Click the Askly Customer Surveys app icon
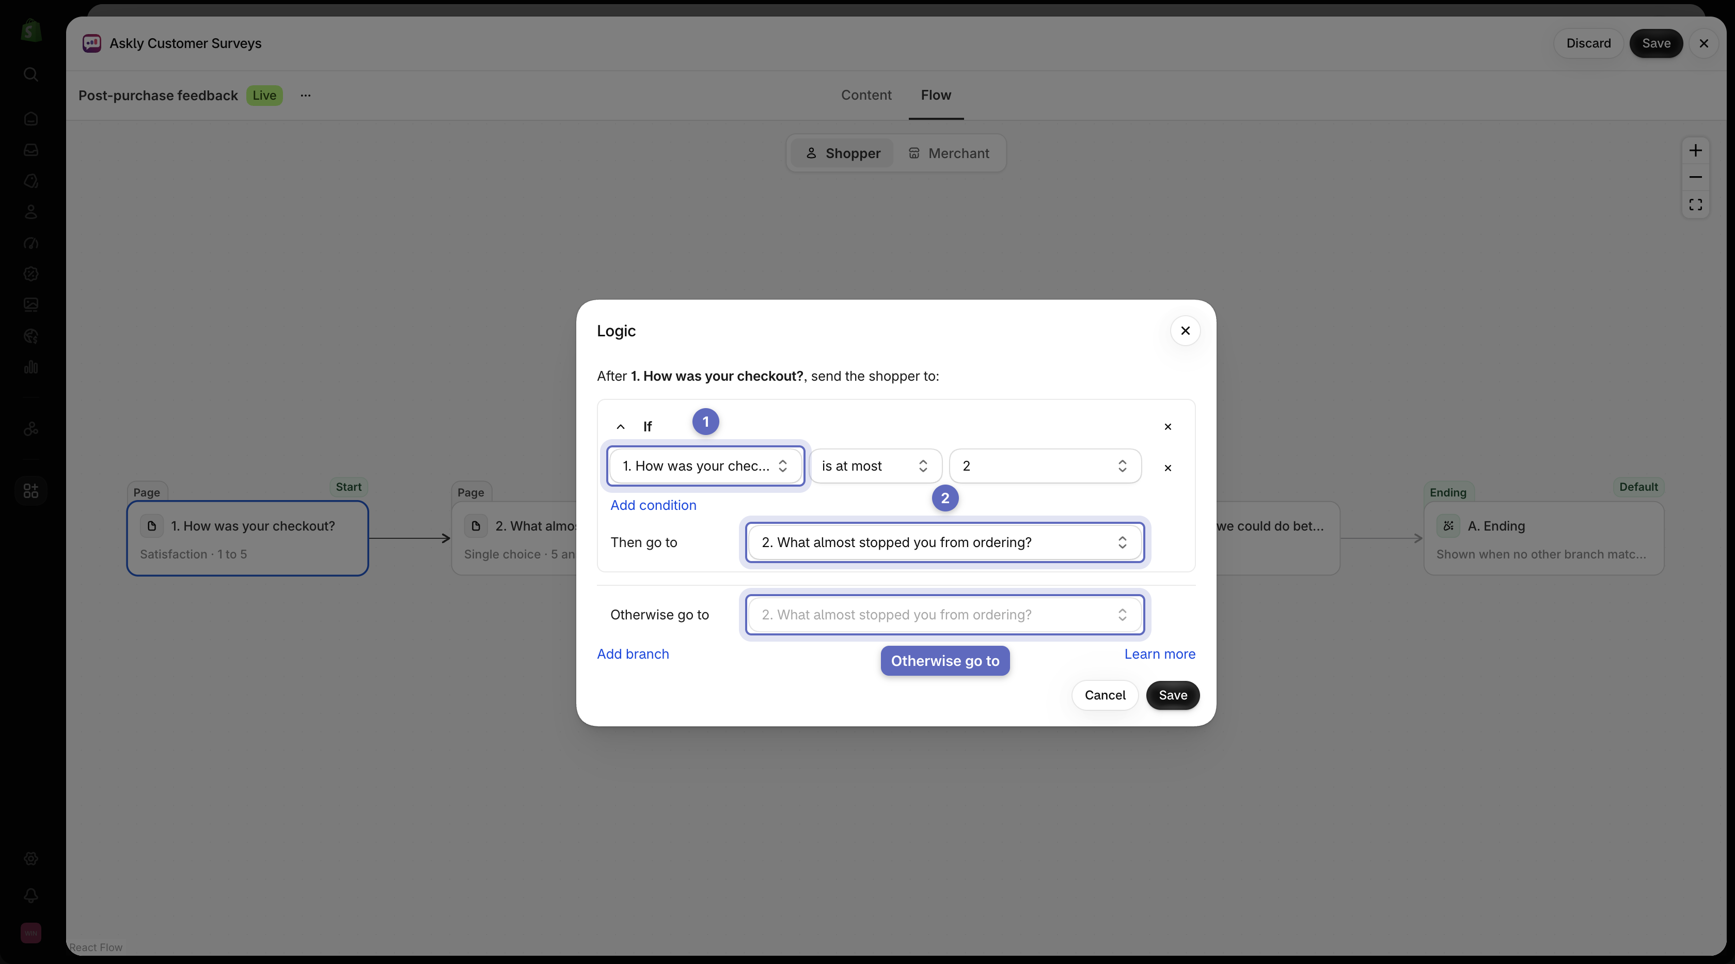 pyautogui.click(x=91, y=43)
